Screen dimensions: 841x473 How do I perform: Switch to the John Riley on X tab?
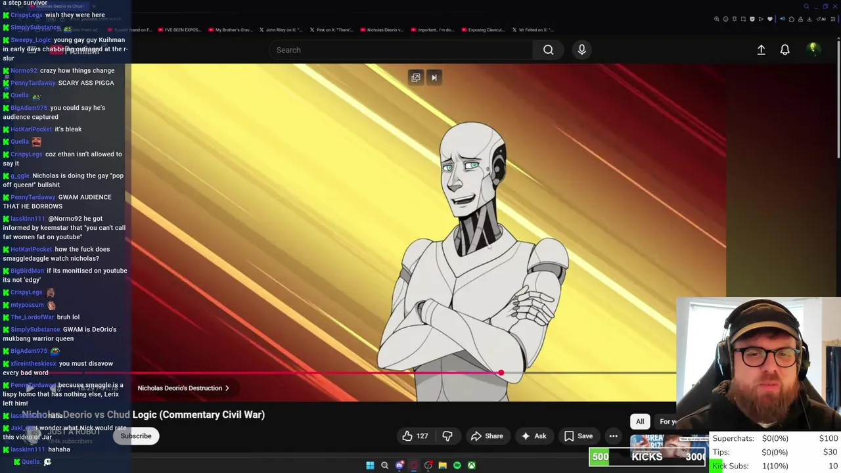click(x=281, y=30)
